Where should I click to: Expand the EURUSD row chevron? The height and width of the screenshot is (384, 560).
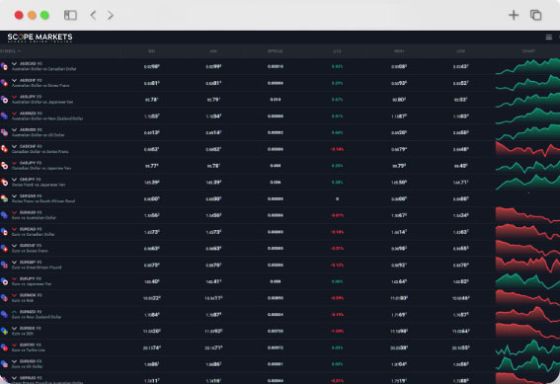click(x=14, y=361)
